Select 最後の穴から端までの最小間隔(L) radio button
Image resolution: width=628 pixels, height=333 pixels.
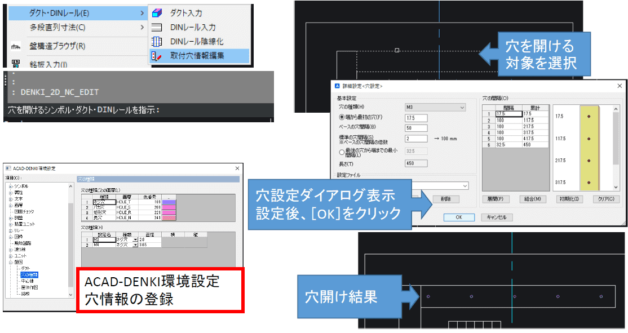342,152
